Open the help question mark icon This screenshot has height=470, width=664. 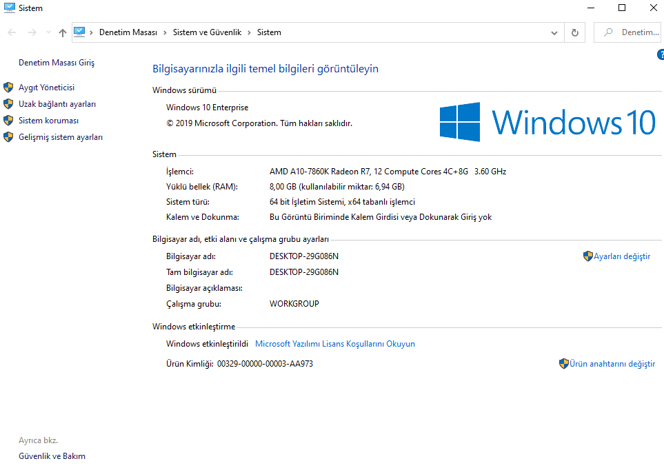point(661,54)
